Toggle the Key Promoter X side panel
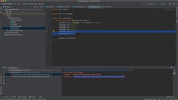 point(177,12)
